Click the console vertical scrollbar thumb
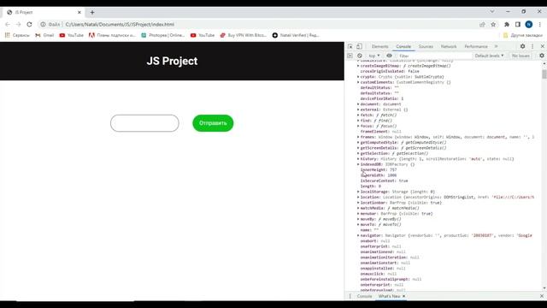547x308 pixels. [544, 74]
